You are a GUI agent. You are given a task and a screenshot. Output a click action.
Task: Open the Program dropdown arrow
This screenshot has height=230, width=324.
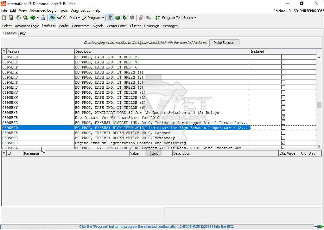103,18
